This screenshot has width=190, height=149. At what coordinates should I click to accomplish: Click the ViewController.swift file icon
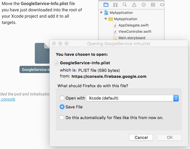coord(115,32)
